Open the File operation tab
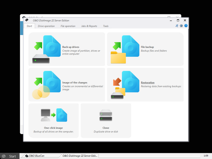Screen dimensions: 212x159 (68, 26)
